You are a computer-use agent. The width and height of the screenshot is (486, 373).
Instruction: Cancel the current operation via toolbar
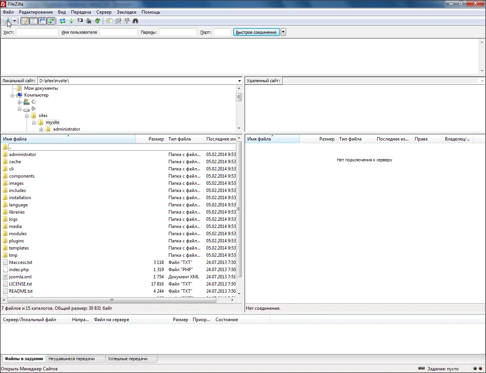[80, 21]
